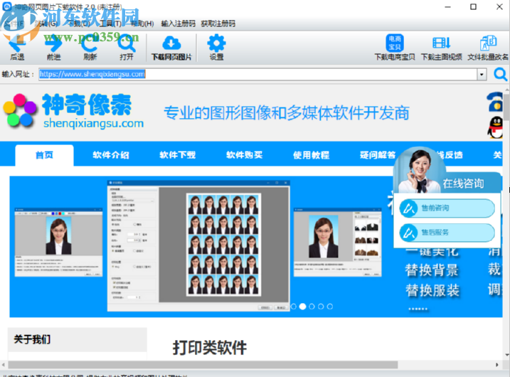Select the fourth carousel dot indicator
The width and height of the screenshot is (510, 377).
[321, 307]
